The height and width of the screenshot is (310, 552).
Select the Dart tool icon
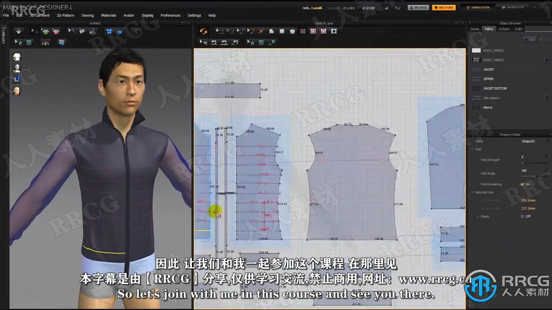334,31
